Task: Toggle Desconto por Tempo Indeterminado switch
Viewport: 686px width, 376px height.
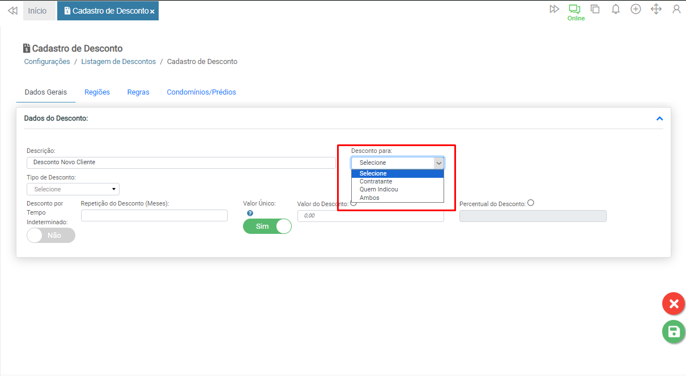Action: 51,235
